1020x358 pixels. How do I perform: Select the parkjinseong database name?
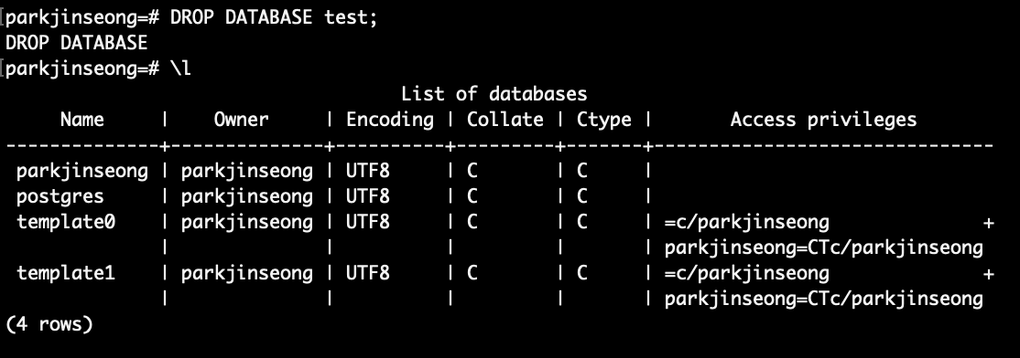[x=82, y=171]
